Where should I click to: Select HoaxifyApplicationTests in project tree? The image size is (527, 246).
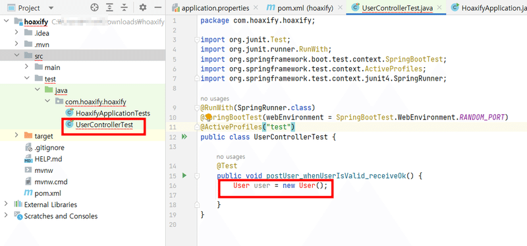[x=113, y=113]
